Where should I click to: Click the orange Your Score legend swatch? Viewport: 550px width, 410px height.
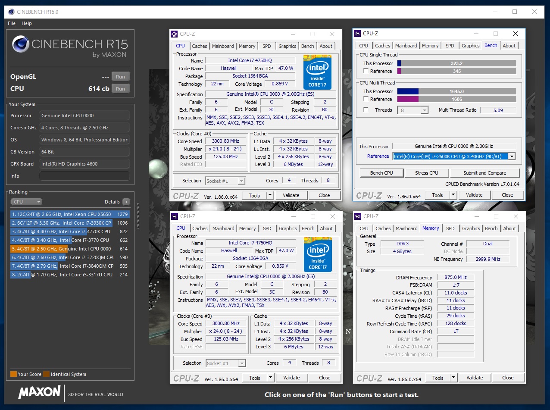tap(13, 374)
